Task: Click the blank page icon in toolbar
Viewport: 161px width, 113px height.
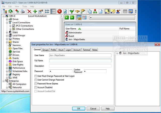Action: pos(101,11)
